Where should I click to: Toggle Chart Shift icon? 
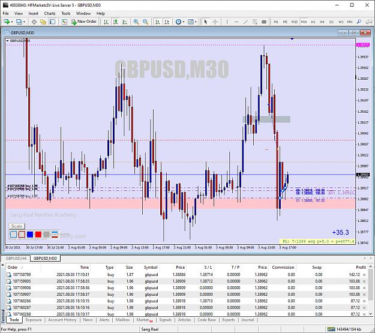coord(167,22)
